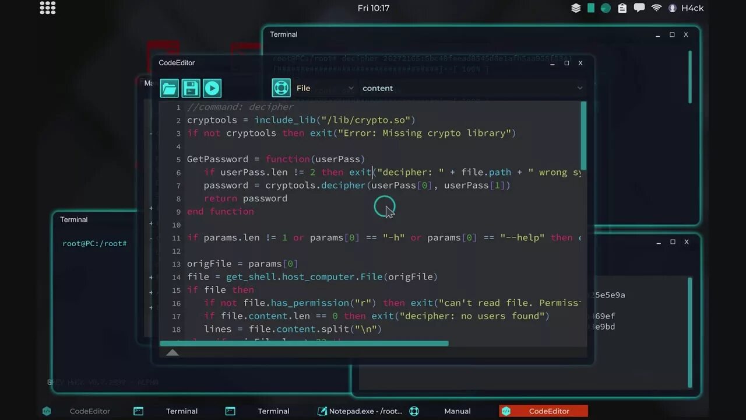
Task: Open the layers icon in top bar
Action: [x=576, y=8]
